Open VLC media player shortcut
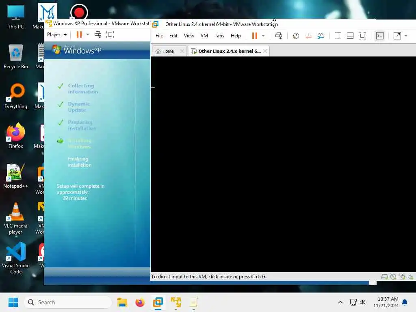The image size is (416, 312). click(16, 219)
